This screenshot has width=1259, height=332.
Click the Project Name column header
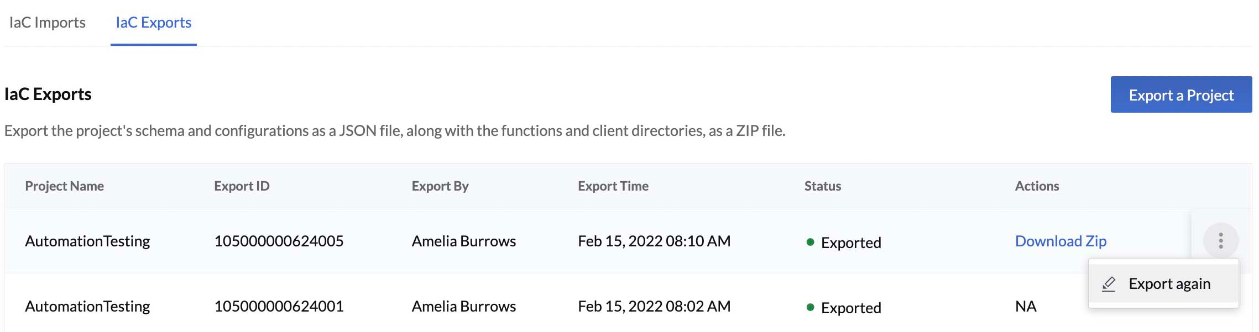click(x=64, y=186)
